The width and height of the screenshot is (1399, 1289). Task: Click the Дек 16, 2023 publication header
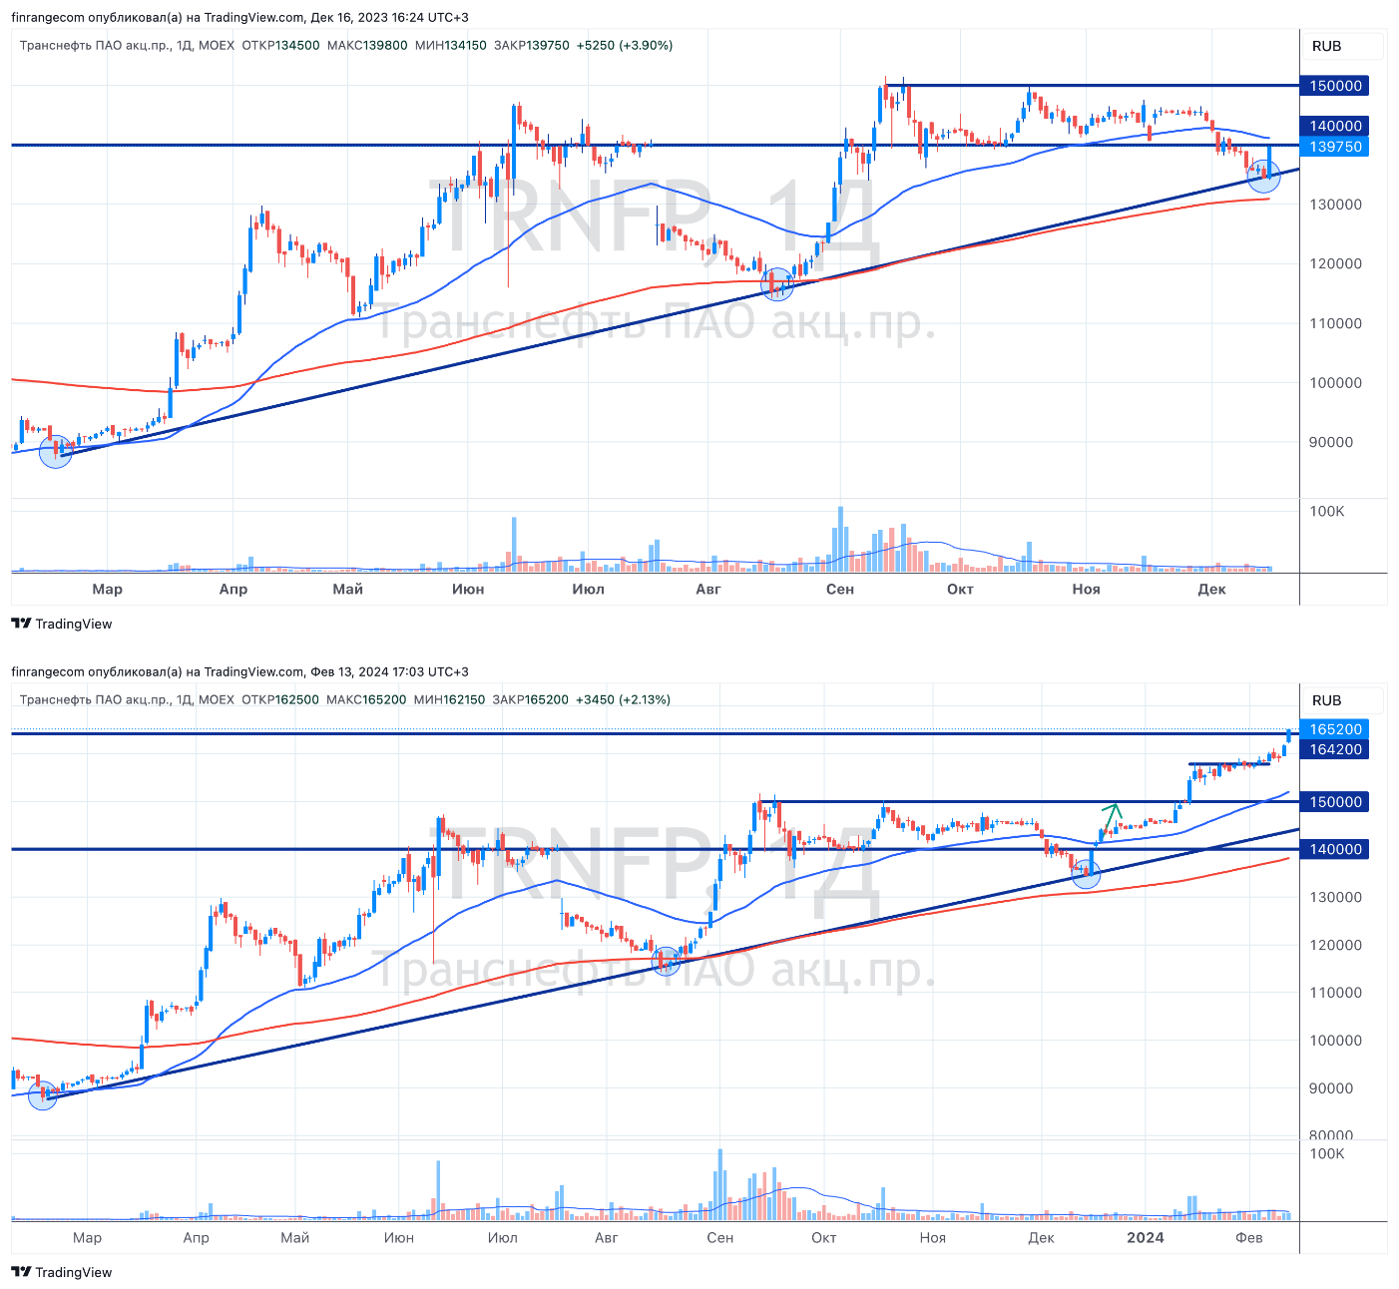tap(239, 17)
